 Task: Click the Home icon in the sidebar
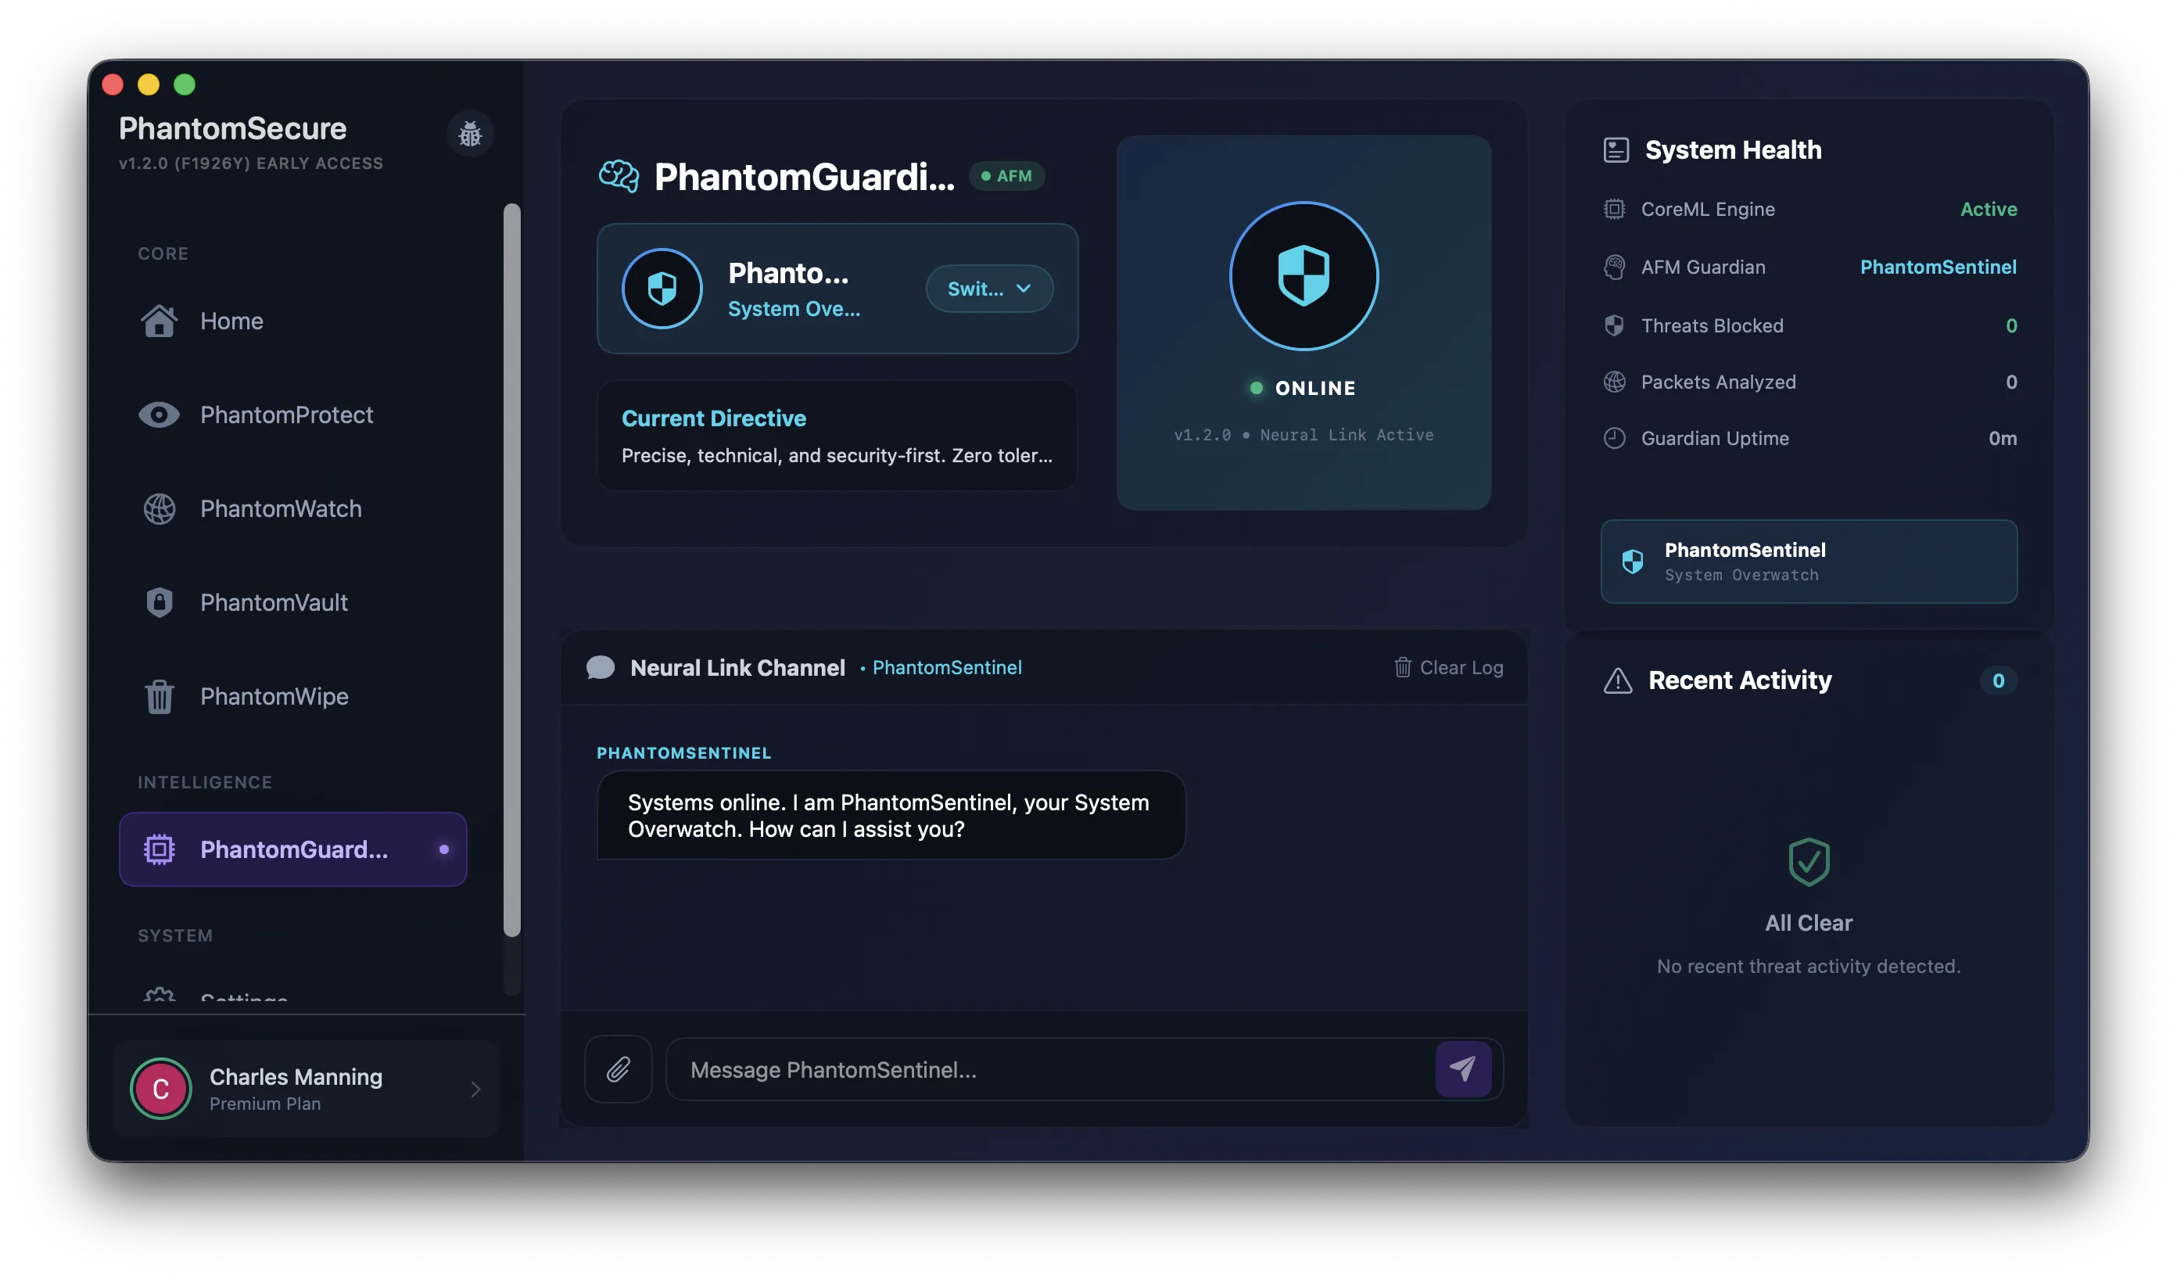coord(231,321)
